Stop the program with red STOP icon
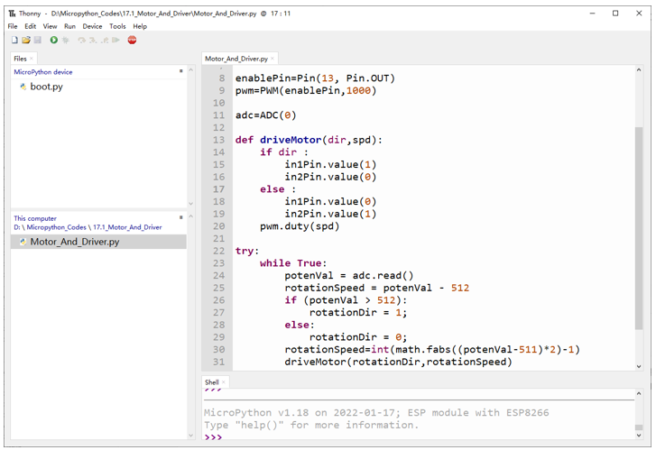Screen dimensions: 656x450 coord(133,41)
